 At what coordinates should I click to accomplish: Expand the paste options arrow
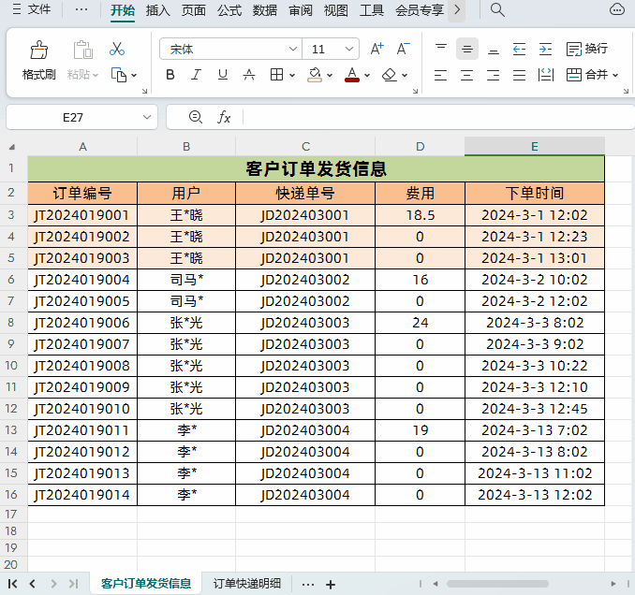(x=96, y=75)
